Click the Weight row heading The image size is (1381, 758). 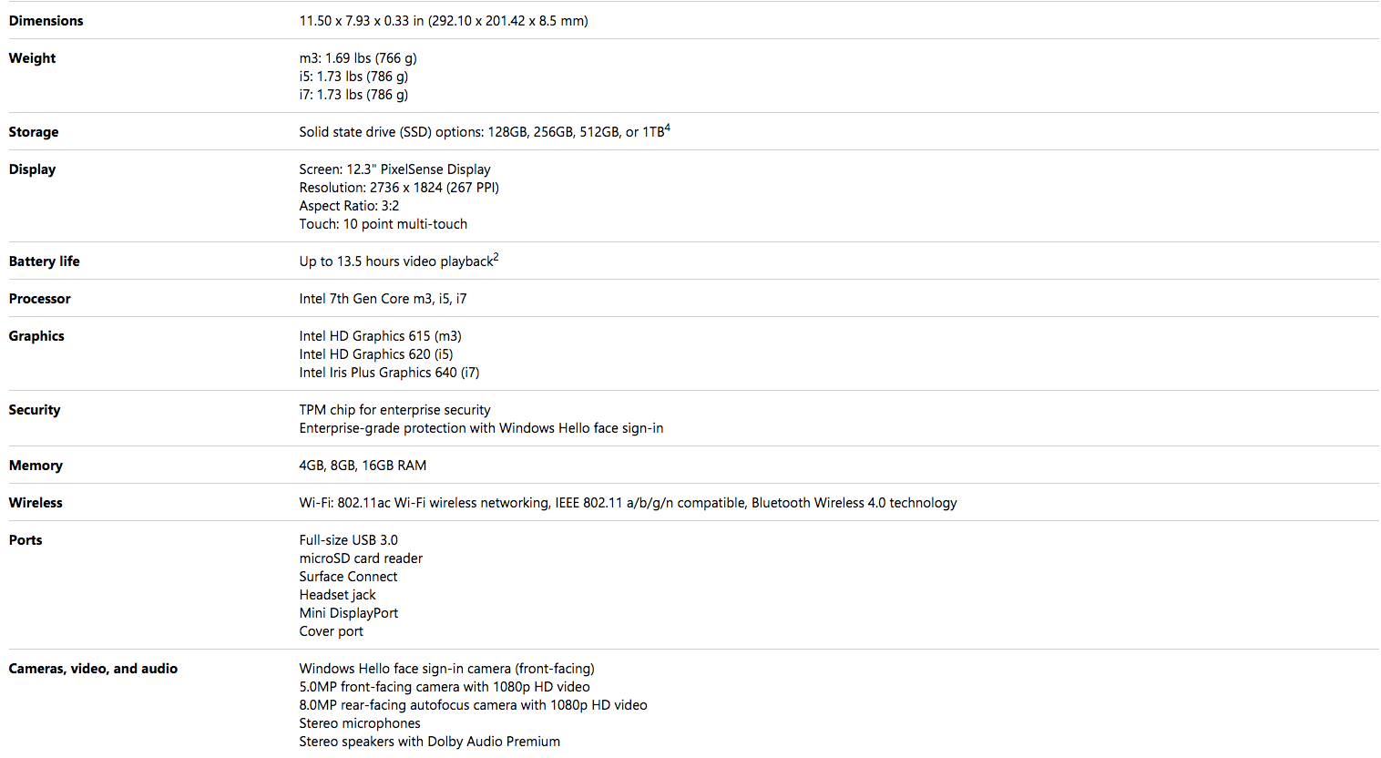32,58
